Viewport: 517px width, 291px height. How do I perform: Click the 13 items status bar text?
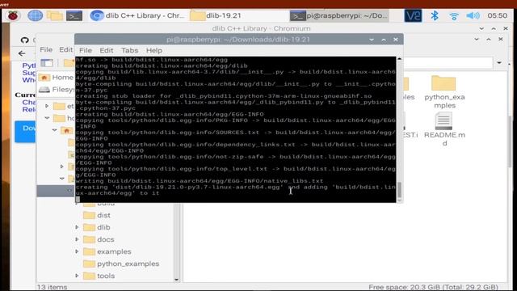point(52,287)
